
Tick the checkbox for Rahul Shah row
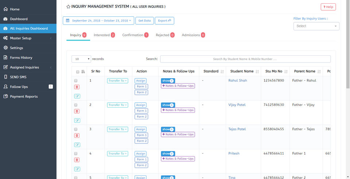tap(76, 80)
